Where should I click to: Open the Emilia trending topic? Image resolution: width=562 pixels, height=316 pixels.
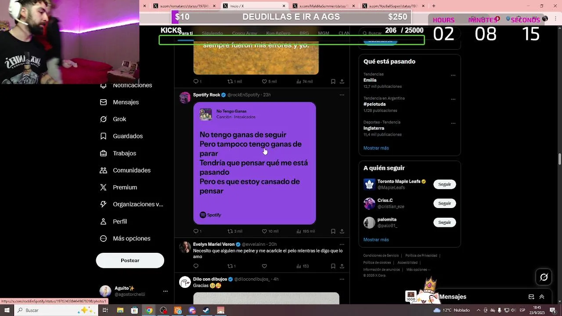tap(370, 80)
